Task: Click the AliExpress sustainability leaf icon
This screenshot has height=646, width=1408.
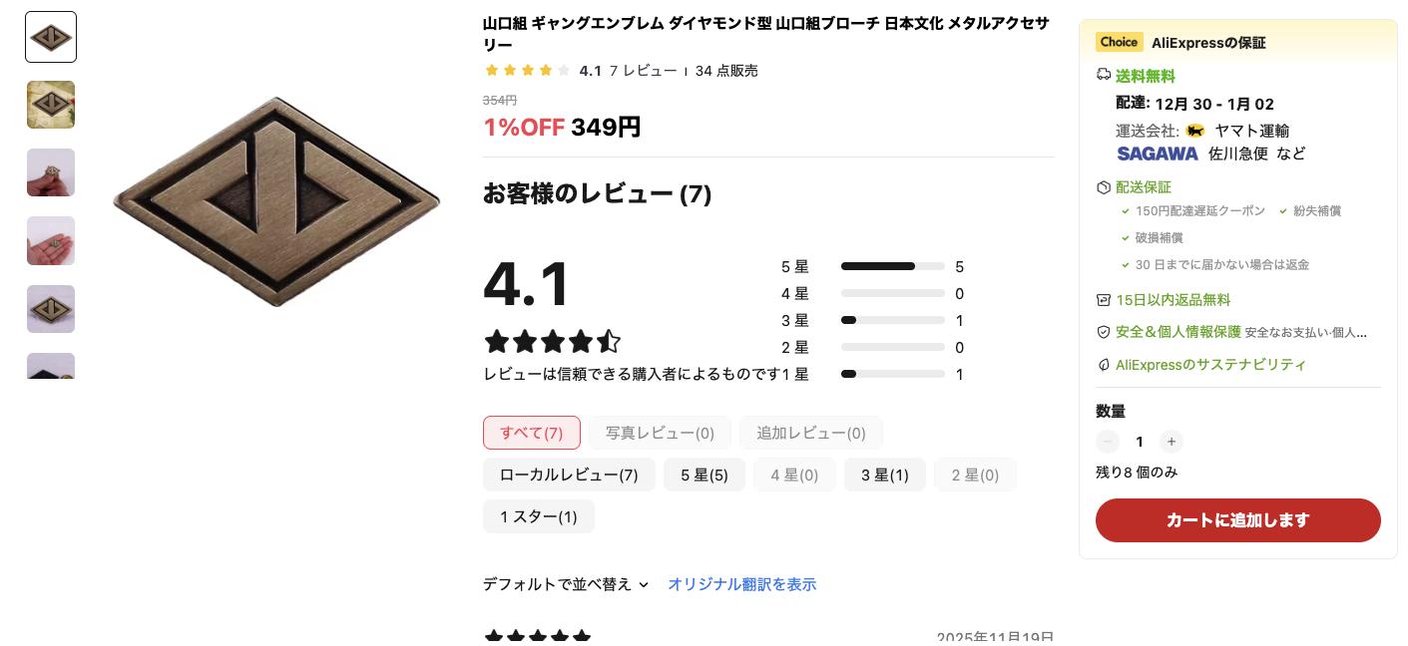Action: (1104, 365)
